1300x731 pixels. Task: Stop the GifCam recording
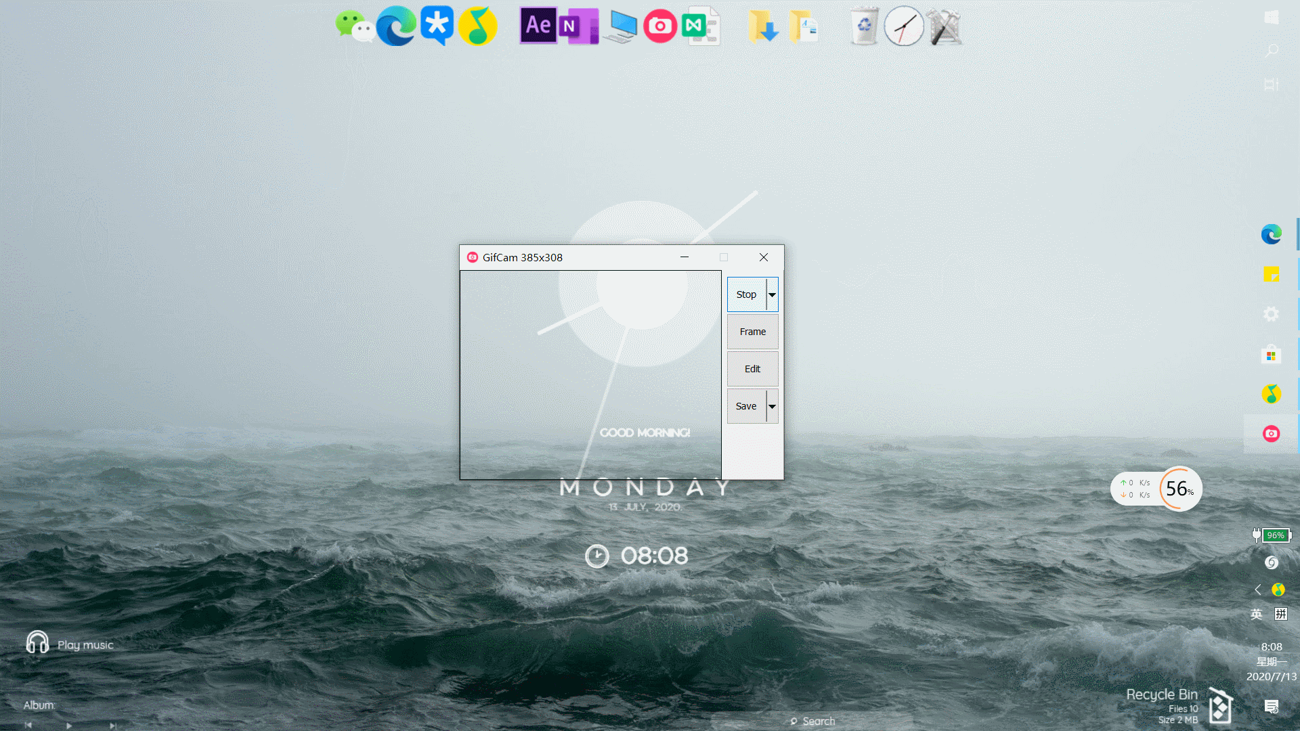tap(747, 294)
